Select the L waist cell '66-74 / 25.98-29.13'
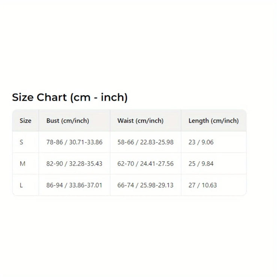The height and width of the screenshot is (277, 277). pos(145,185)
